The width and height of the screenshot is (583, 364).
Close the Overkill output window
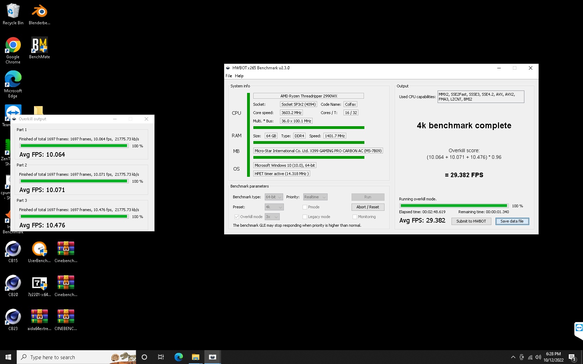click(146, 119)
